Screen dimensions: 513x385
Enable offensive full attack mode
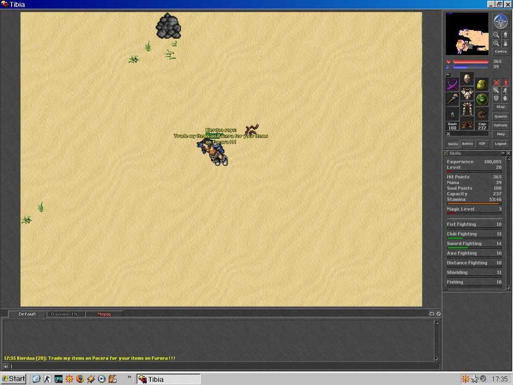click(x=496, y=83)
